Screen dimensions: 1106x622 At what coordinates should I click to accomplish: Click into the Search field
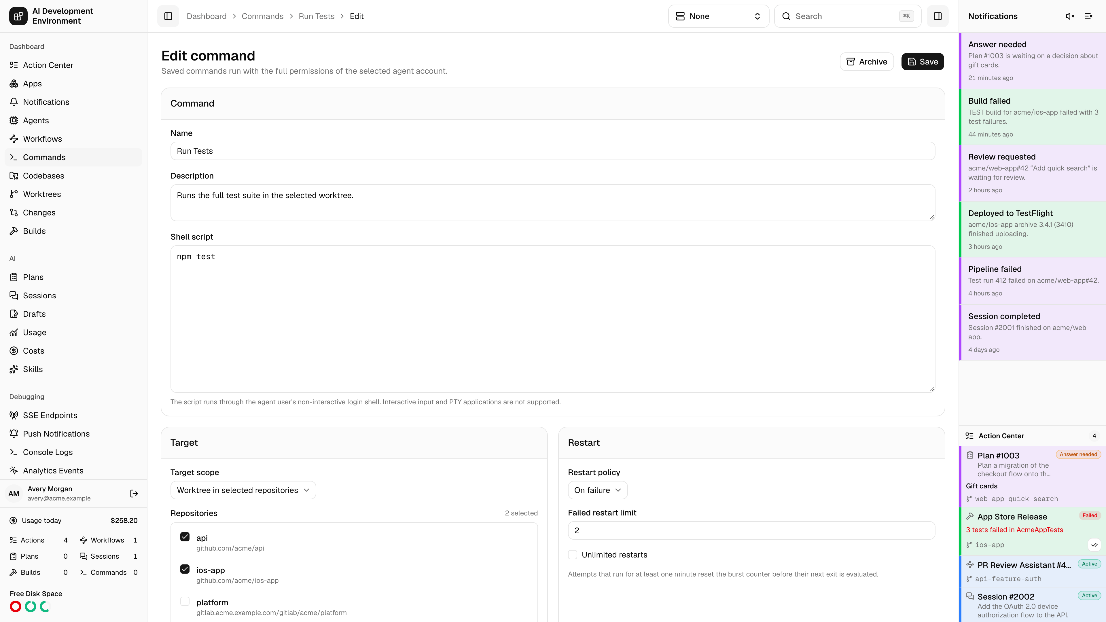tap(848, 16)
